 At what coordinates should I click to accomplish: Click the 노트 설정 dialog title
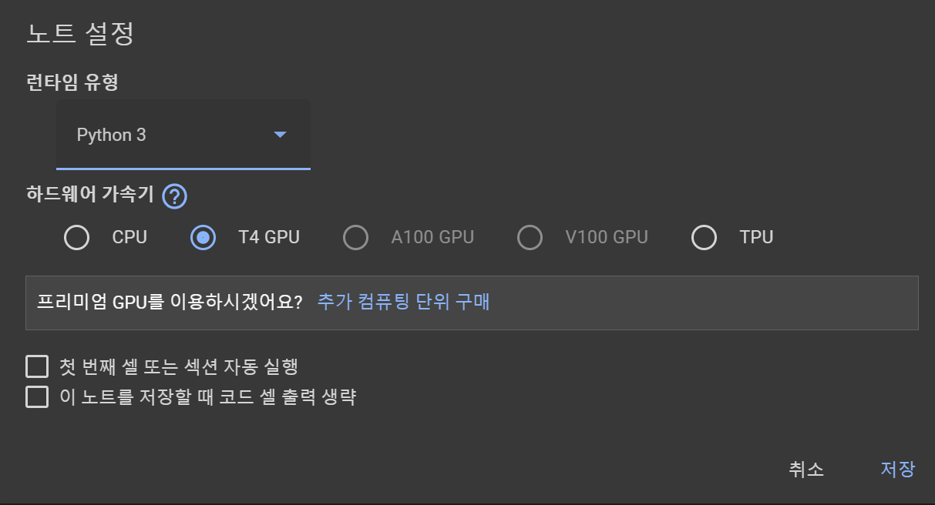[80, 34]
